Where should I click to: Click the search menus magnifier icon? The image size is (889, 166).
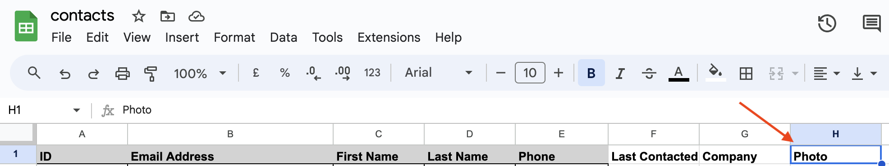34,73
